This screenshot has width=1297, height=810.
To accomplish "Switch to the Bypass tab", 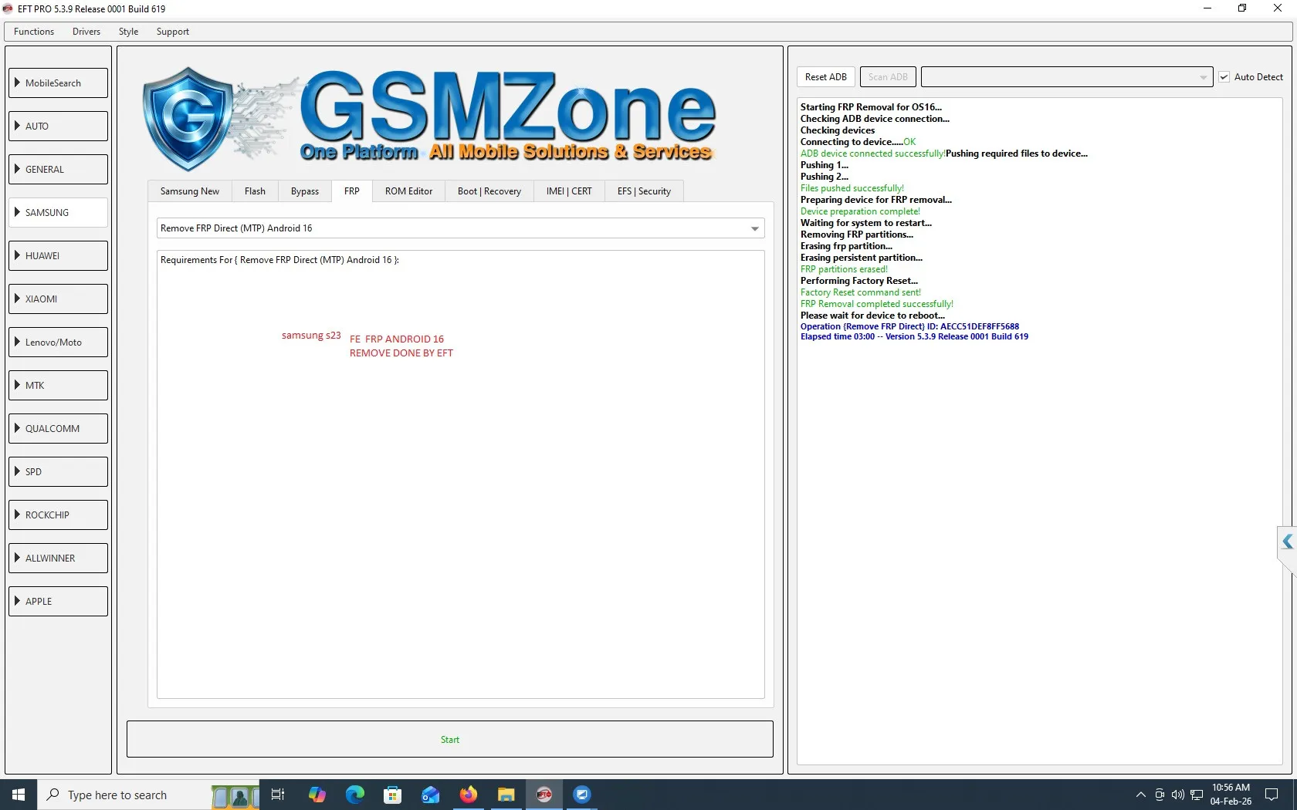I will [304, 191].
